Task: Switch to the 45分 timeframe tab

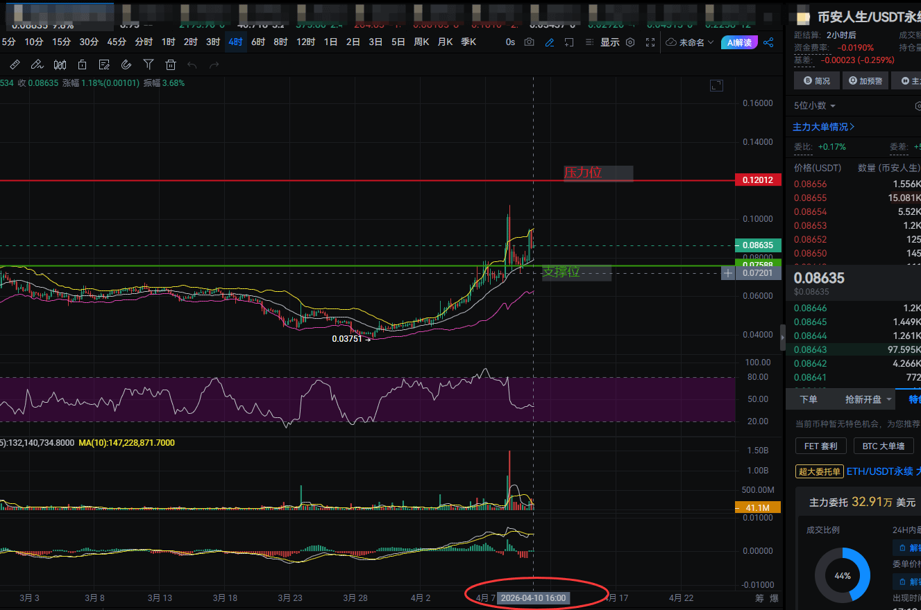Action: tap(117, 42)
